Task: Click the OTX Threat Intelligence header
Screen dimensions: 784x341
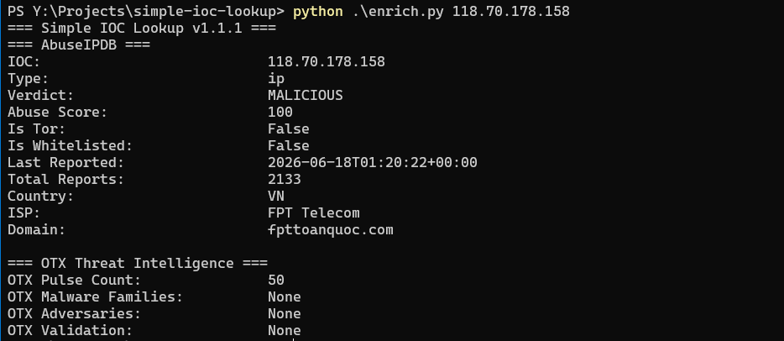Action: [x=138, y=263]
